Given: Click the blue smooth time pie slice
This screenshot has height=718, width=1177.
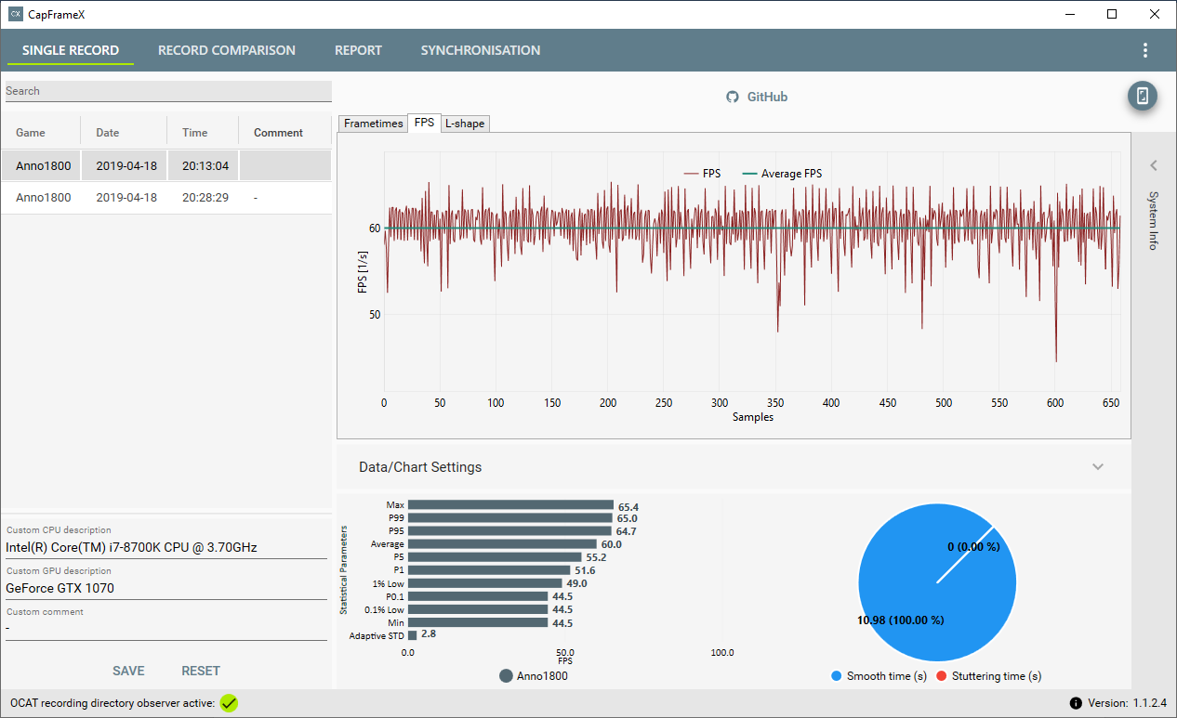Looking at the screenshot, I should (x=937, y=583).
